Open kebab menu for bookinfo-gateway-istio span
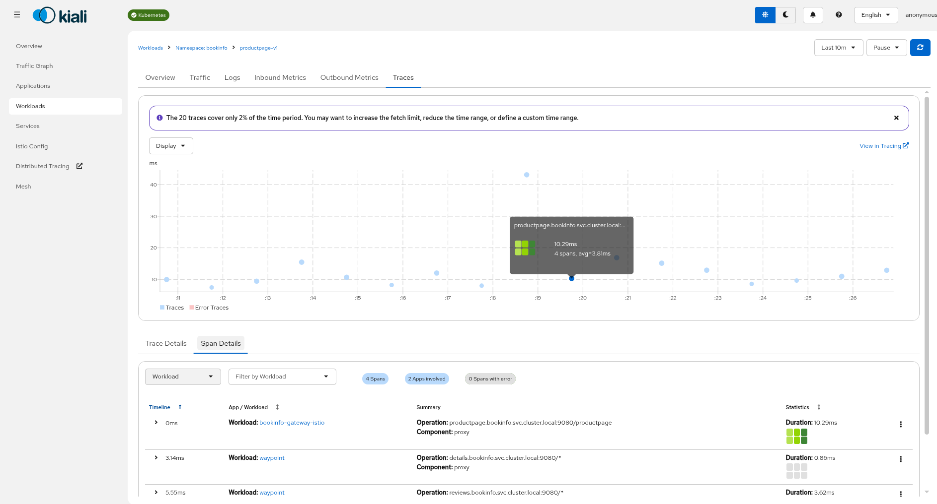 click(x=900, y=424)
